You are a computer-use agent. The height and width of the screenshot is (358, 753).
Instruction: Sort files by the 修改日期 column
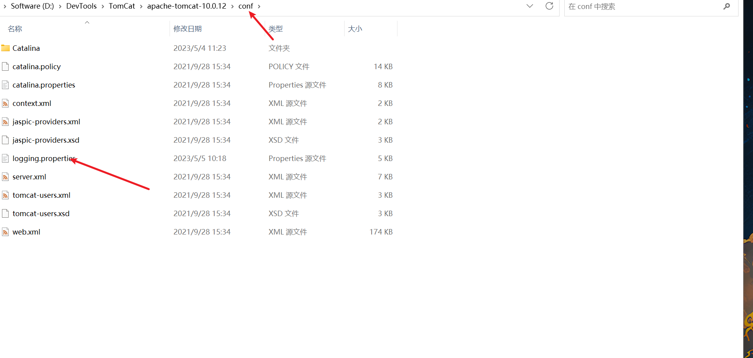point(188,29)
